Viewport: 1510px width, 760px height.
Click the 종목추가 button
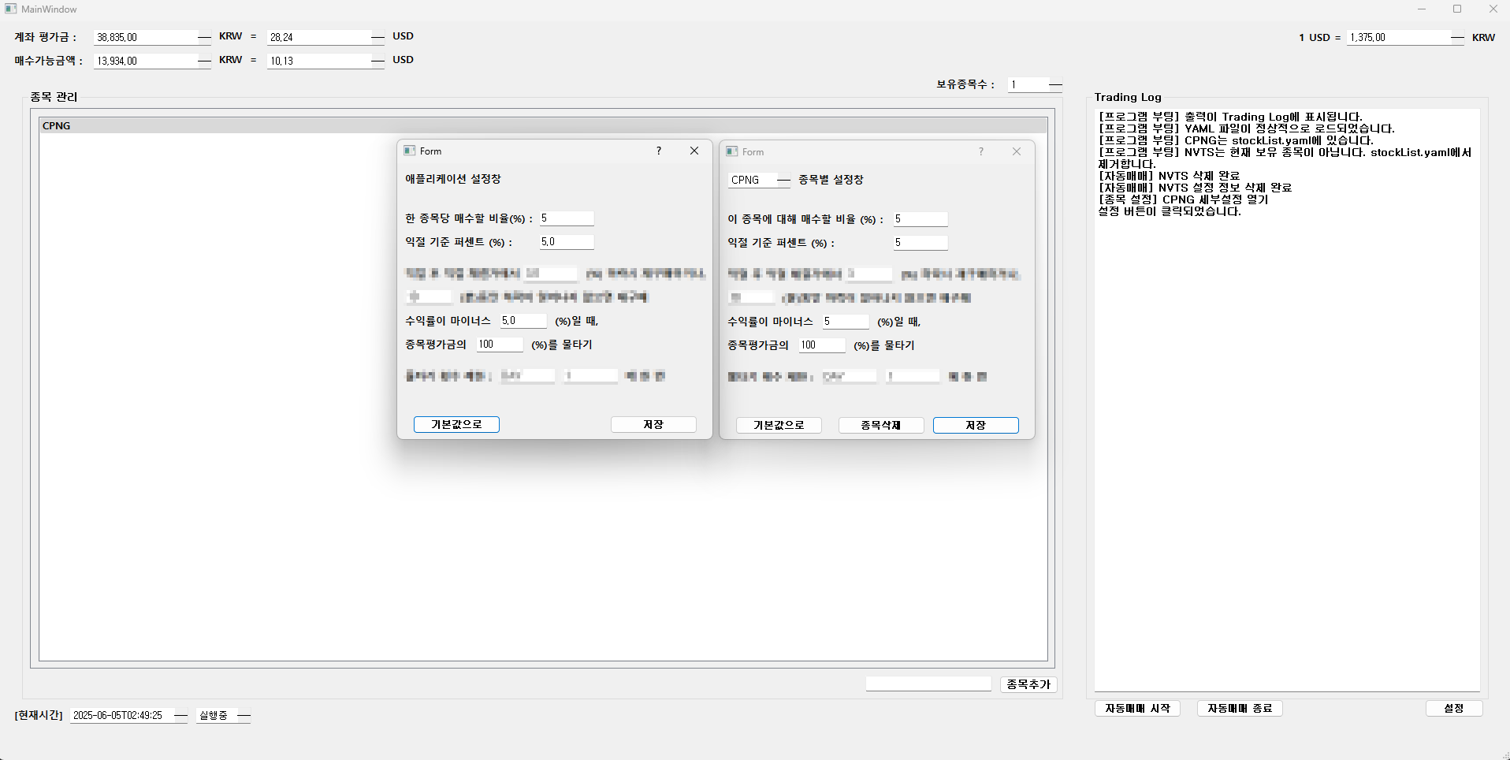[x=1028, y=684]
